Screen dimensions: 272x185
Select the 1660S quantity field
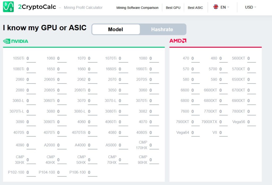pos(123,69)
